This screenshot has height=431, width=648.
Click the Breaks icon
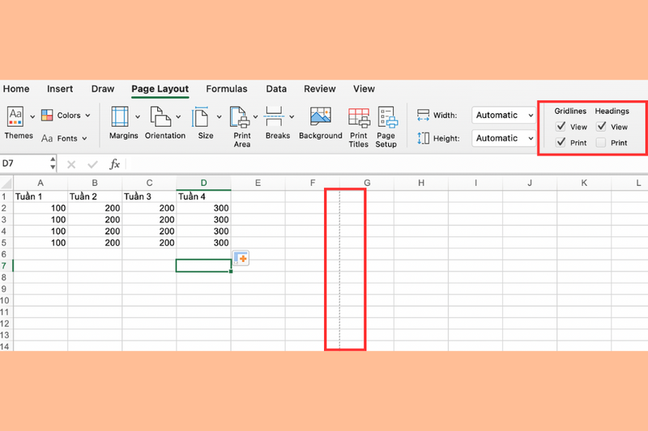[x=274, y=116]
